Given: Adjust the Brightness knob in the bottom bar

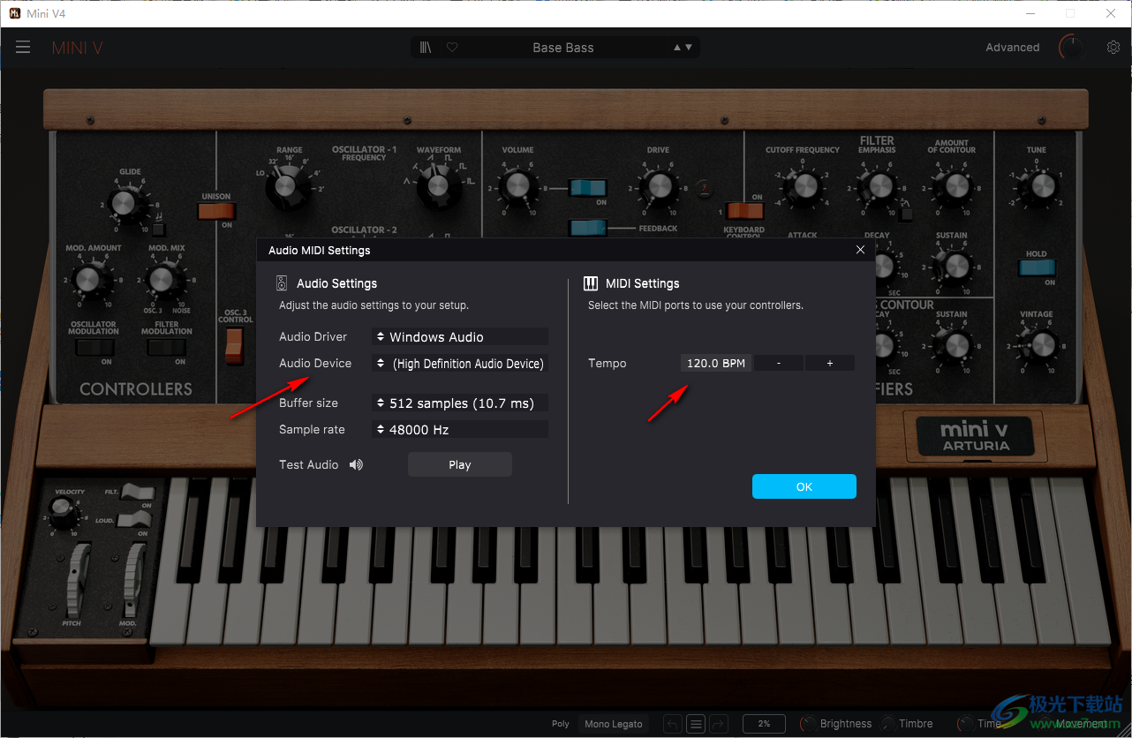Looking at the screenshot, I should pos(809,723).
